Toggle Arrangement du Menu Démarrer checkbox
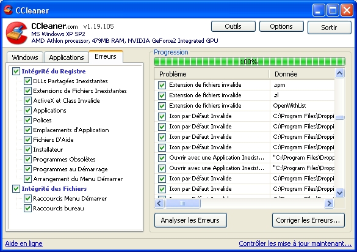Screen dimensions: 357x252 [27, 179]
